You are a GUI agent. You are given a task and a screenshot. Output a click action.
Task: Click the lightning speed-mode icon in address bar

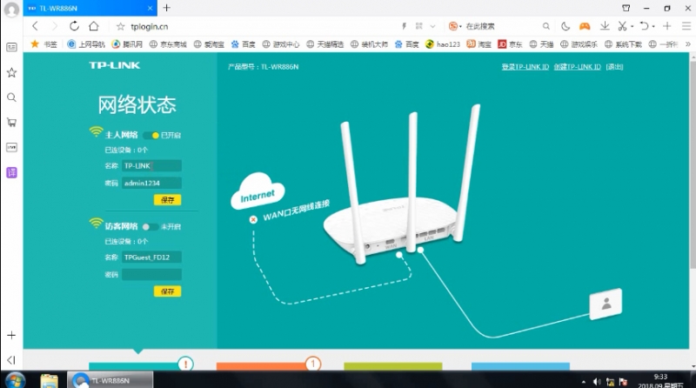[404, 26]
